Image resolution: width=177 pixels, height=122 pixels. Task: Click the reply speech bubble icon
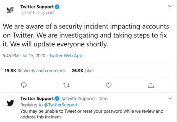coord(24,85)
